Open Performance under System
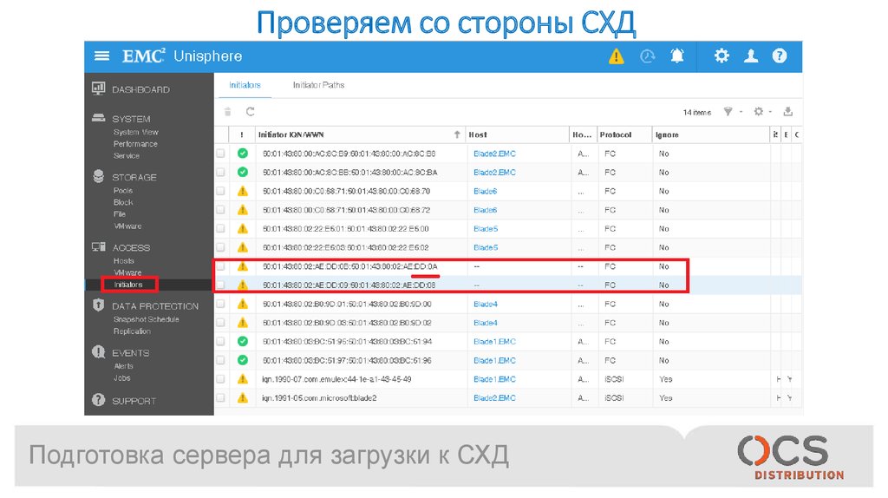 (135, 144)
